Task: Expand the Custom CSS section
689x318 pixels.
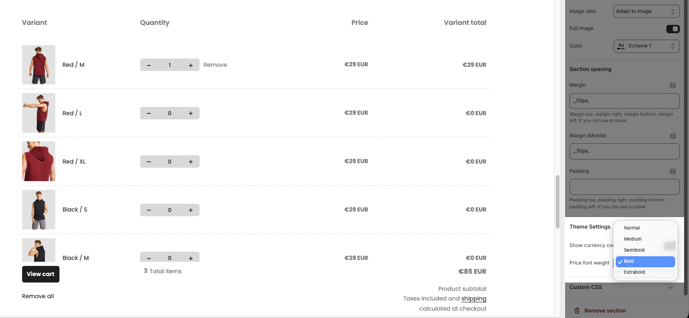Action: tap(671, 288)
